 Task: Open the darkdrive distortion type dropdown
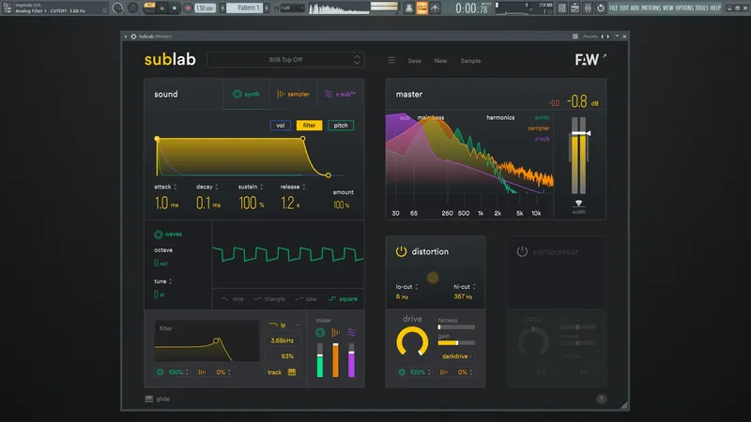coord(456,356)
